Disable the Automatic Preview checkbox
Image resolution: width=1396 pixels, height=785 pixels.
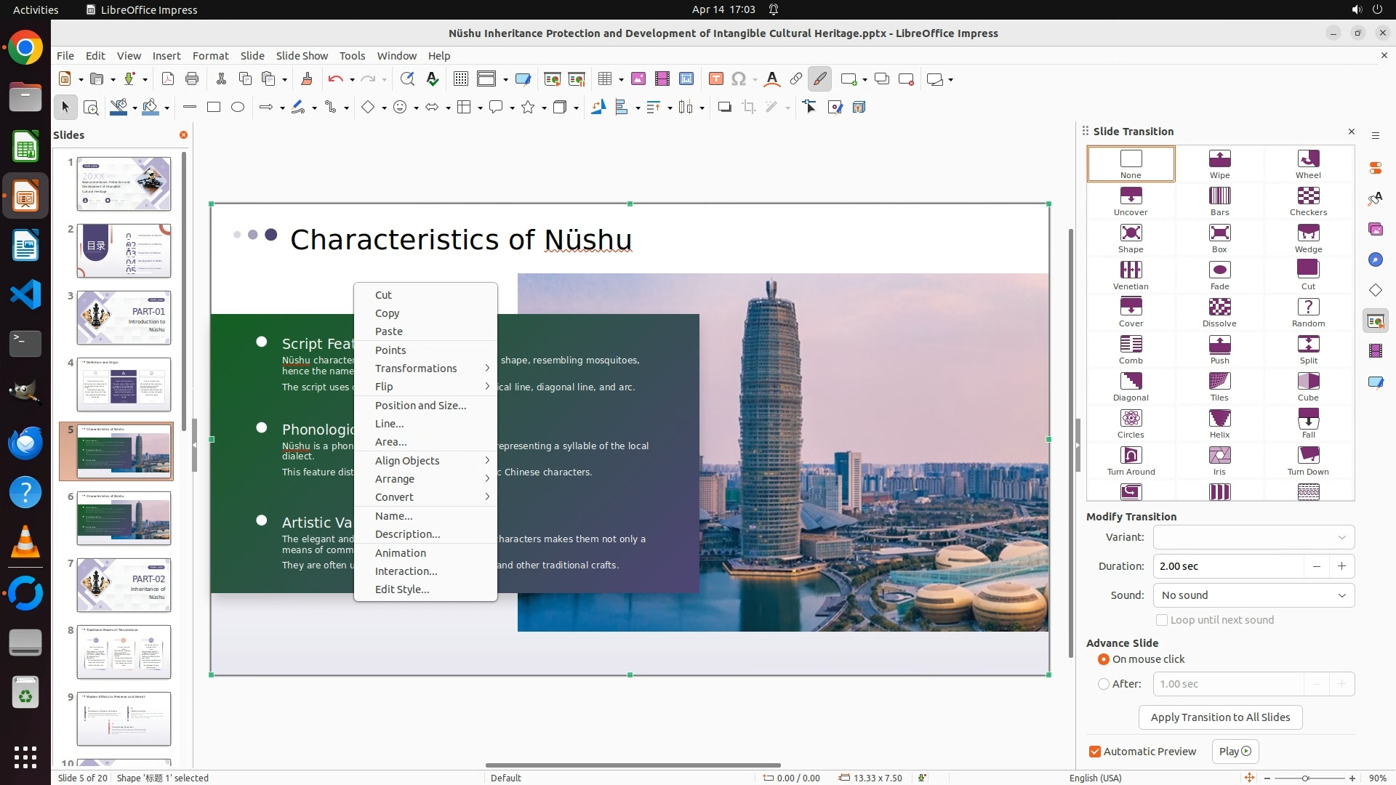(x=1095, y=752)
